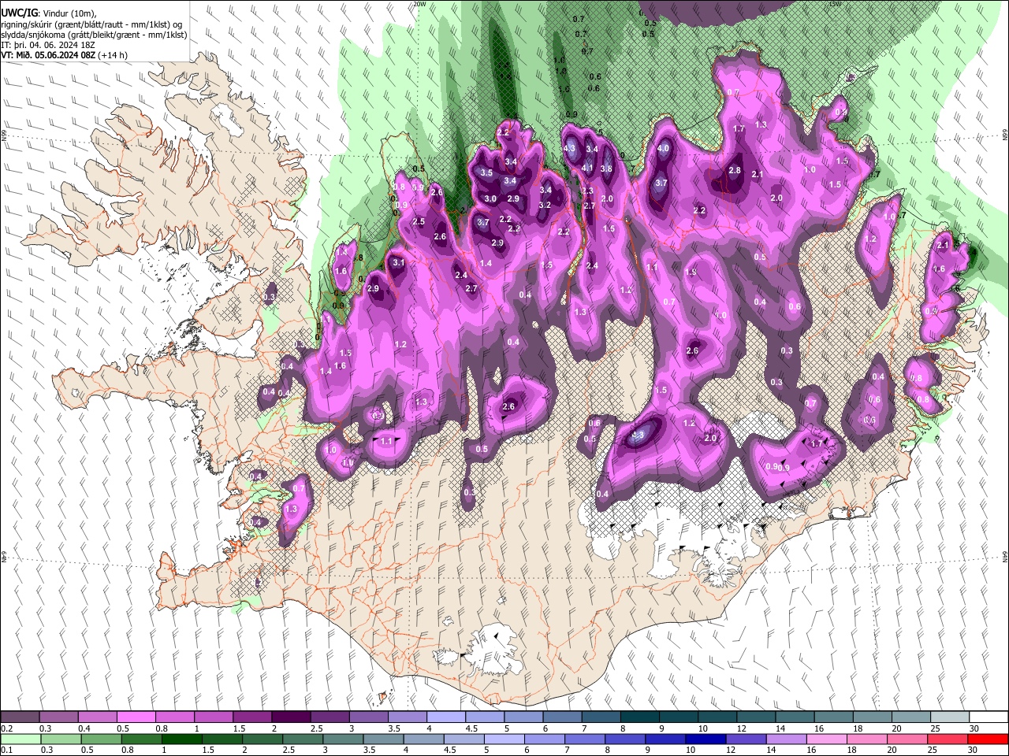Screen dimensions: 1009x756
Task: Click the darkest purple 2–2.5 snow legend swatch
Action: pyautogui.click(x=290, y=717)
